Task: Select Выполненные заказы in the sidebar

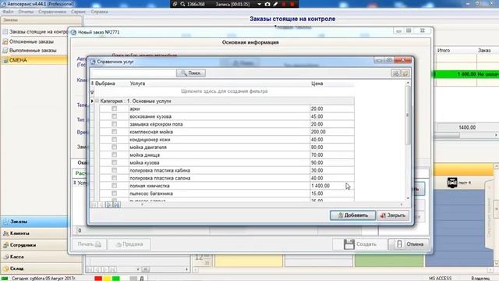Action: [33, 51]
